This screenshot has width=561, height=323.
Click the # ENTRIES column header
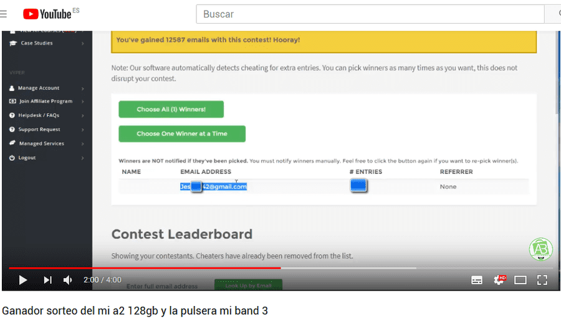366,171
